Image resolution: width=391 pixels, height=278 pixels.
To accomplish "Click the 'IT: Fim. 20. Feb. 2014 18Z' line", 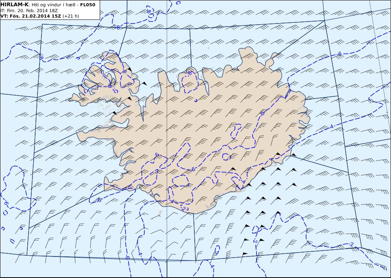I will coord(29,11).
